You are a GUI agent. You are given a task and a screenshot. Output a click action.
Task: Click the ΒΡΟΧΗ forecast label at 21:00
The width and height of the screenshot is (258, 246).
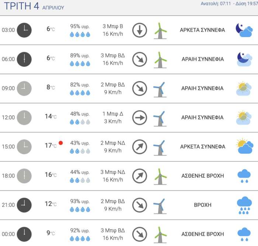pos(202,205)
